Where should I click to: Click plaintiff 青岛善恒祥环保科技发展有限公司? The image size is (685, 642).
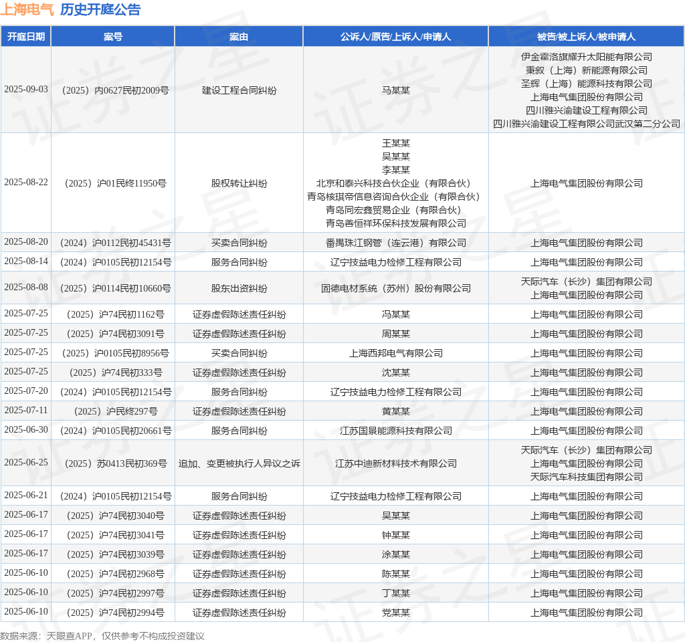[396, 223]
